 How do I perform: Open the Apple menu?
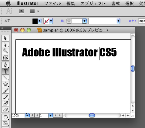coord(8,3)
